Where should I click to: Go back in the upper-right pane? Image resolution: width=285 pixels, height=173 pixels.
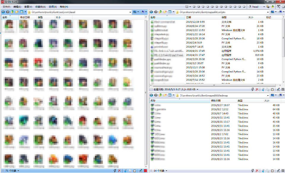click(x=151, y=12)
